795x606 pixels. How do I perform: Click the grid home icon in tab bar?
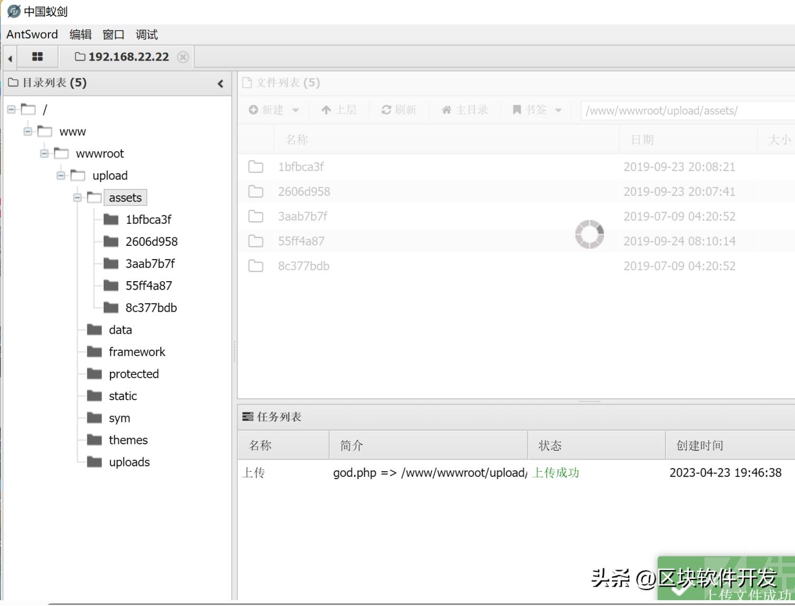(37, 57)
